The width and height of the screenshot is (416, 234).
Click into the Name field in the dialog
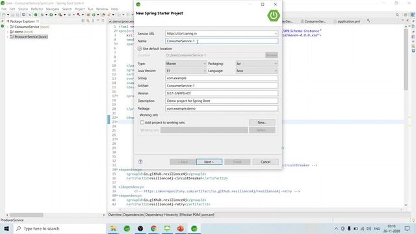coord(222,41)
